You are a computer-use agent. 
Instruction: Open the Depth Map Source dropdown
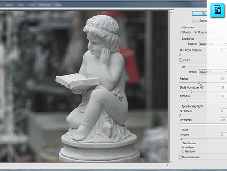coord(213,44)
